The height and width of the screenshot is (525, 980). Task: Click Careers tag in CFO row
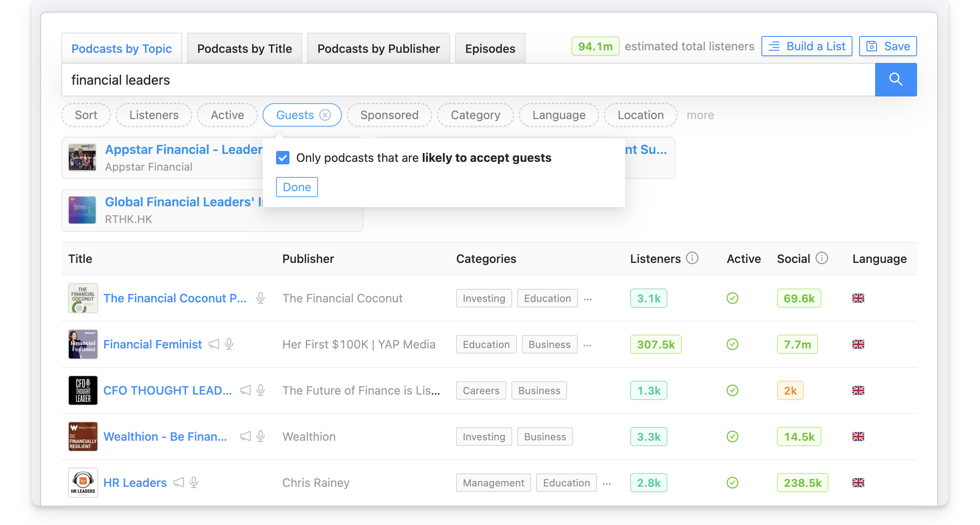tap(481, 390)
